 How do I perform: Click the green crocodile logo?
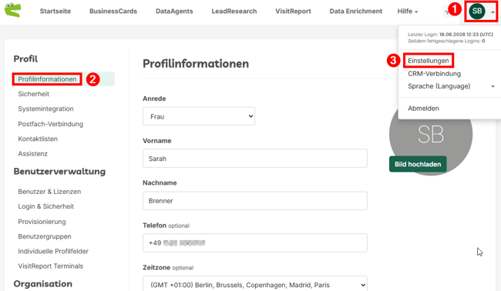13,10
